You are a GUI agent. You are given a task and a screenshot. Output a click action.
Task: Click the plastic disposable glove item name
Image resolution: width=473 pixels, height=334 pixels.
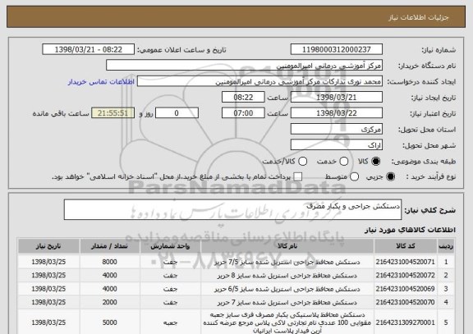(x=287, y=323)
